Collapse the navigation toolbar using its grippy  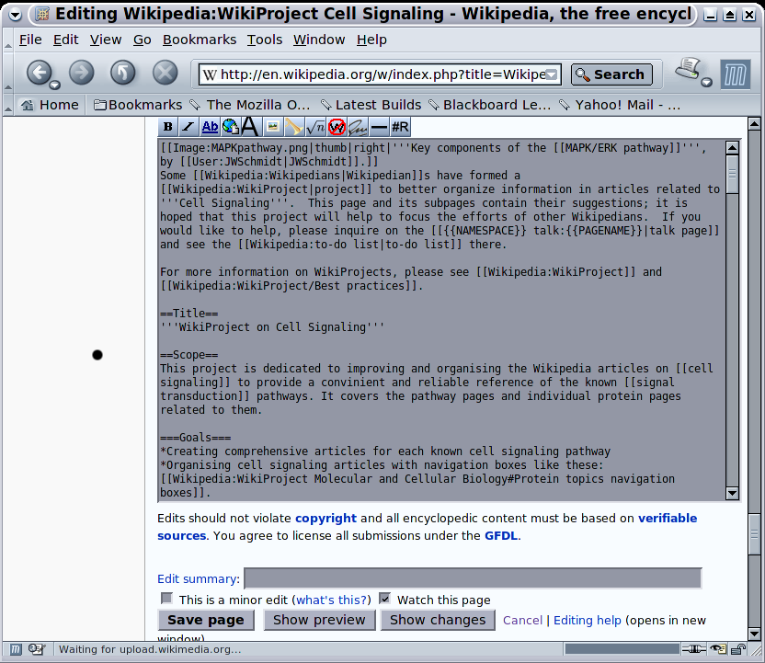(x=7, y=73)
